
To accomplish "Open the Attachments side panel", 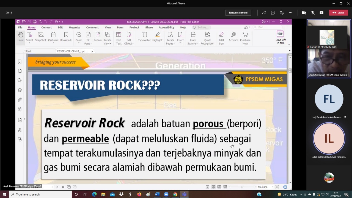I will (x=20, y=100).
